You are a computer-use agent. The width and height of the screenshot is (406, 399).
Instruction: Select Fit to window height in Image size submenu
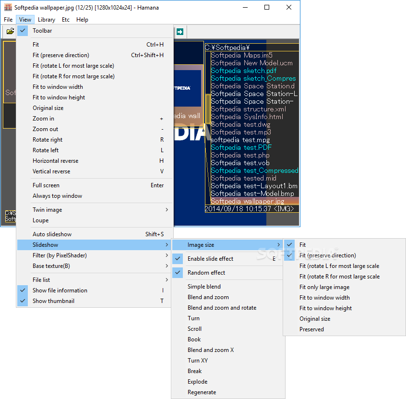click(x=345, y=308)
